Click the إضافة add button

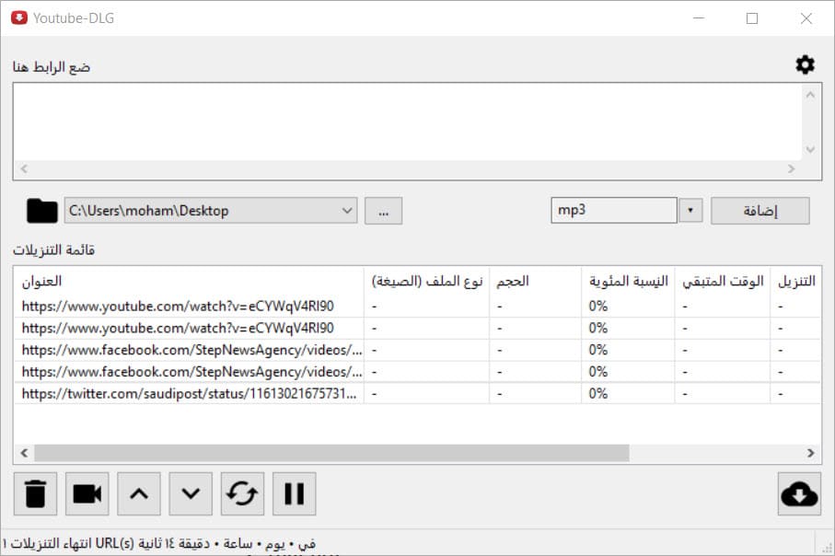point(760,211)
